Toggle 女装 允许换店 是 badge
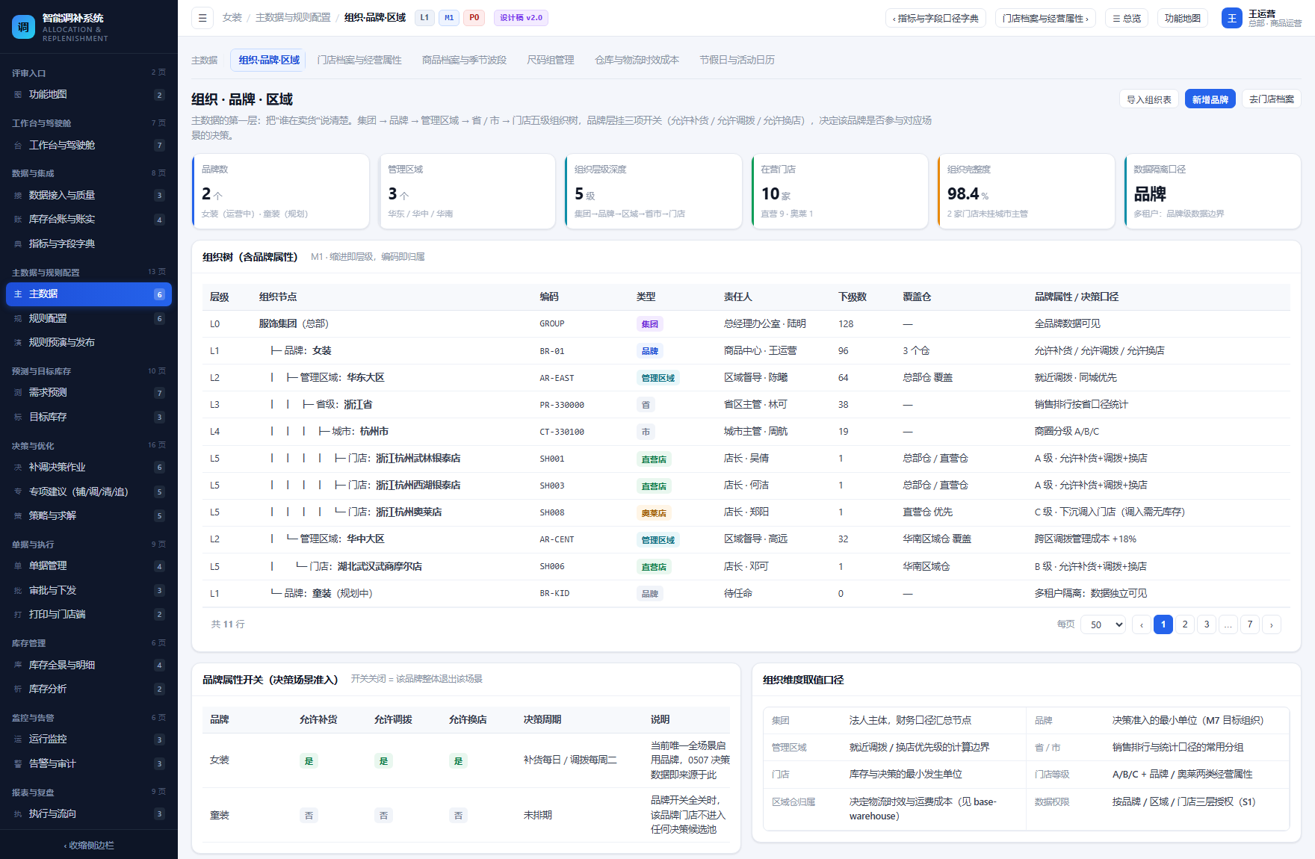Screen dimensions: 1315x859 point(458,761)
